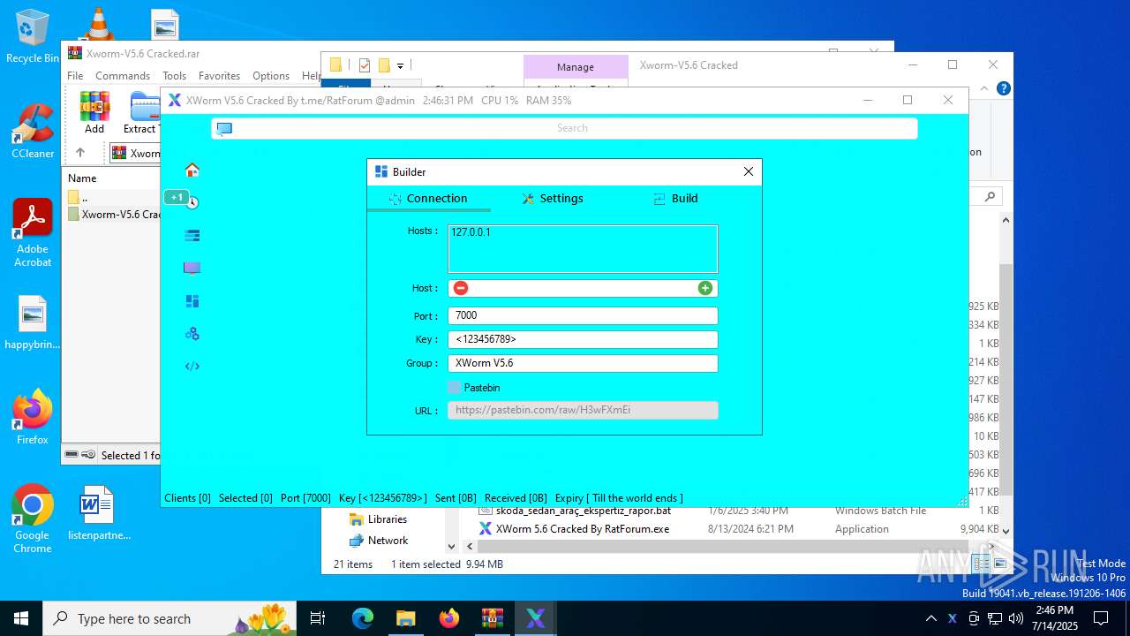
Task: Open Windows Start menu
Action: pos(21,618)
